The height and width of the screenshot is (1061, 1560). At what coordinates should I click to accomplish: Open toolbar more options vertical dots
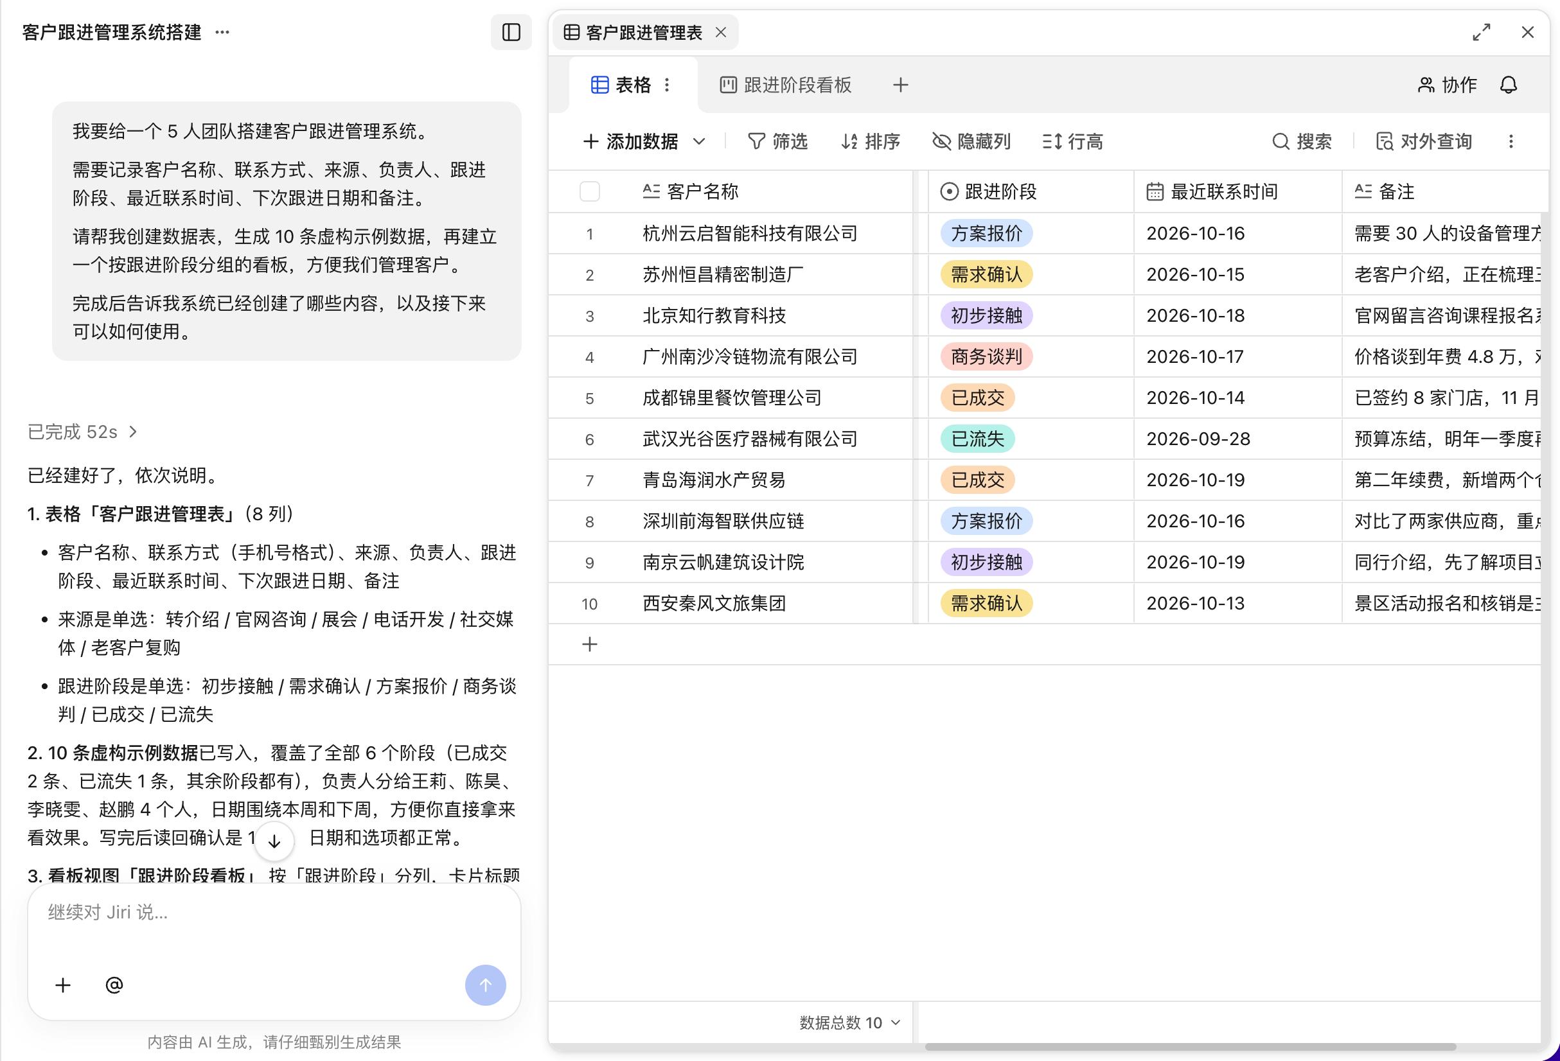pos(1511,141)
